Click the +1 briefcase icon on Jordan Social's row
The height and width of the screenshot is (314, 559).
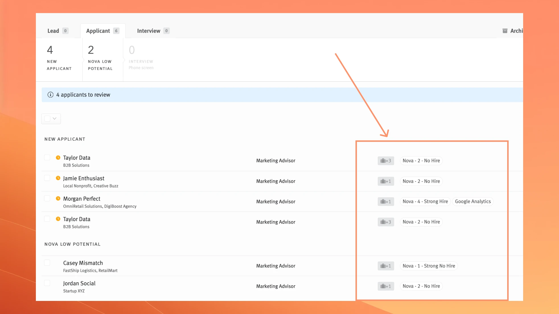[x=386, y=286]
